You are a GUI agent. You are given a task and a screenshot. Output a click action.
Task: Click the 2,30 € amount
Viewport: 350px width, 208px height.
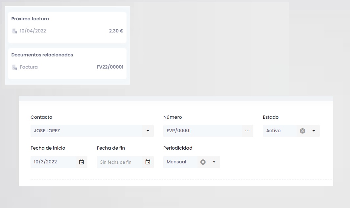coord(116,31)
